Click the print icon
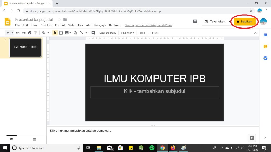Viewport: 271px width, 152px height. click(x=30, y=33)
